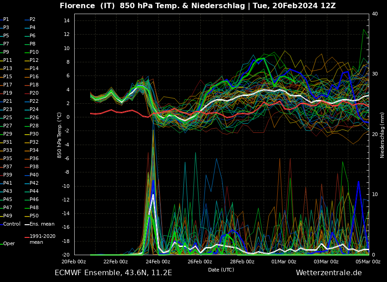
Task: Click the P20 legend entry
Action: 31,93
